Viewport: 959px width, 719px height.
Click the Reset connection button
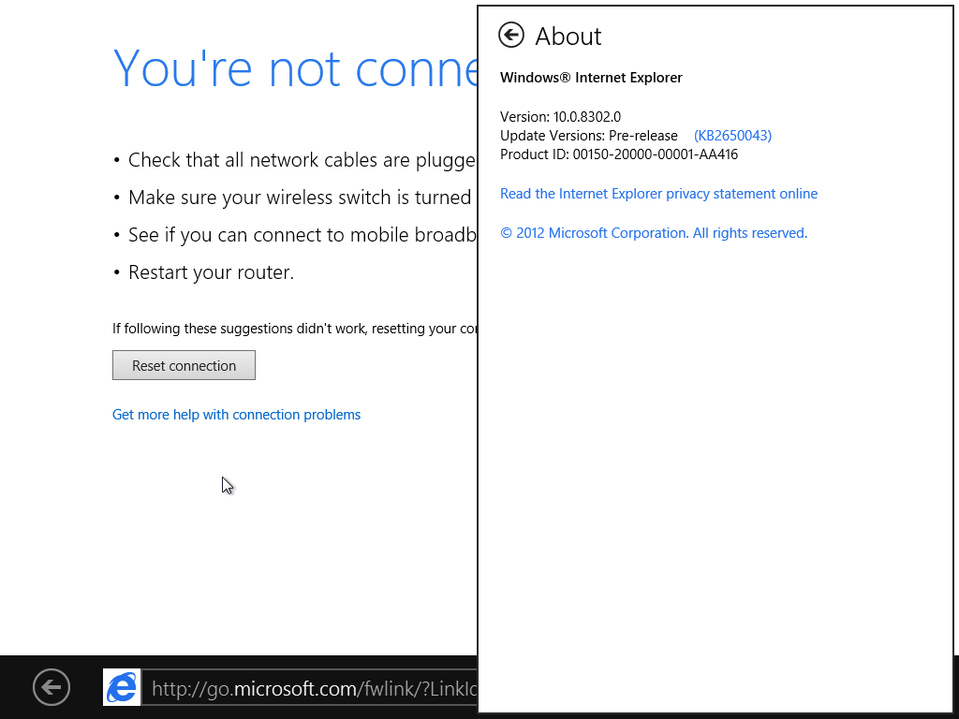(x=184, y=365)
